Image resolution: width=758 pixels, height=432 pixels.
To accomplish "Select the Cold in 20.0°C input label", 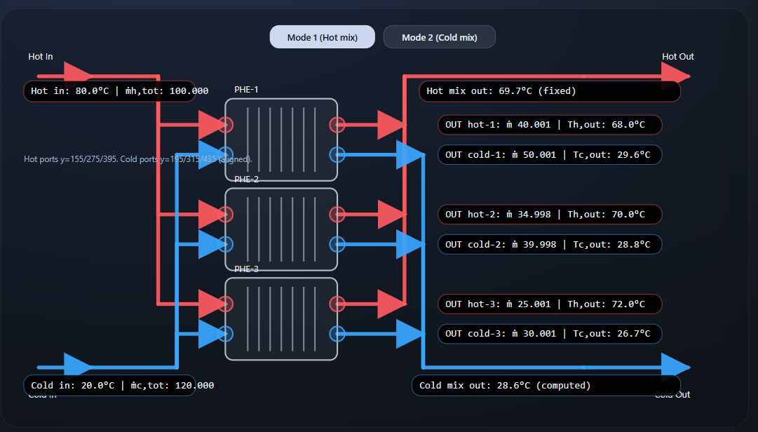I will (x=109, y=385).
